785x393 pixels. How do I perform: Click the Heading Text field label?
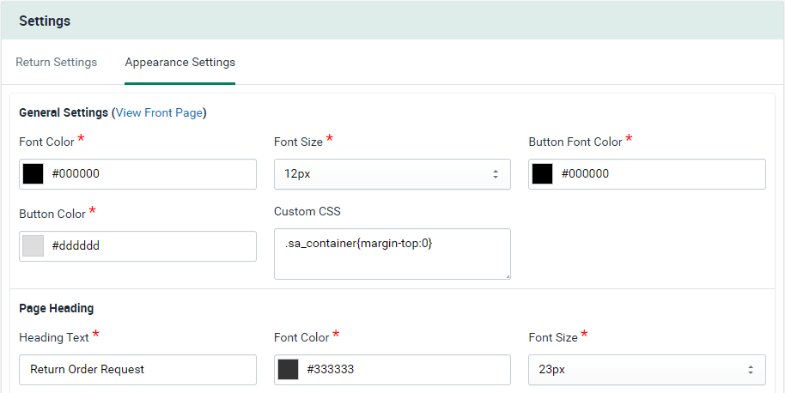[54, 337]
